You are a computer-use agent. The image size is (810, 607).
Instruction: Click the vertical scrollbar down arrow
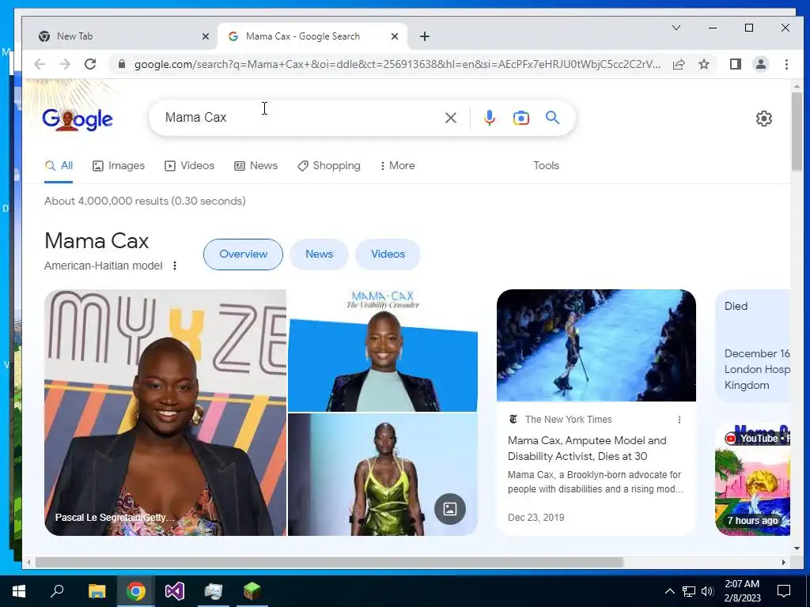pos(796,549)
